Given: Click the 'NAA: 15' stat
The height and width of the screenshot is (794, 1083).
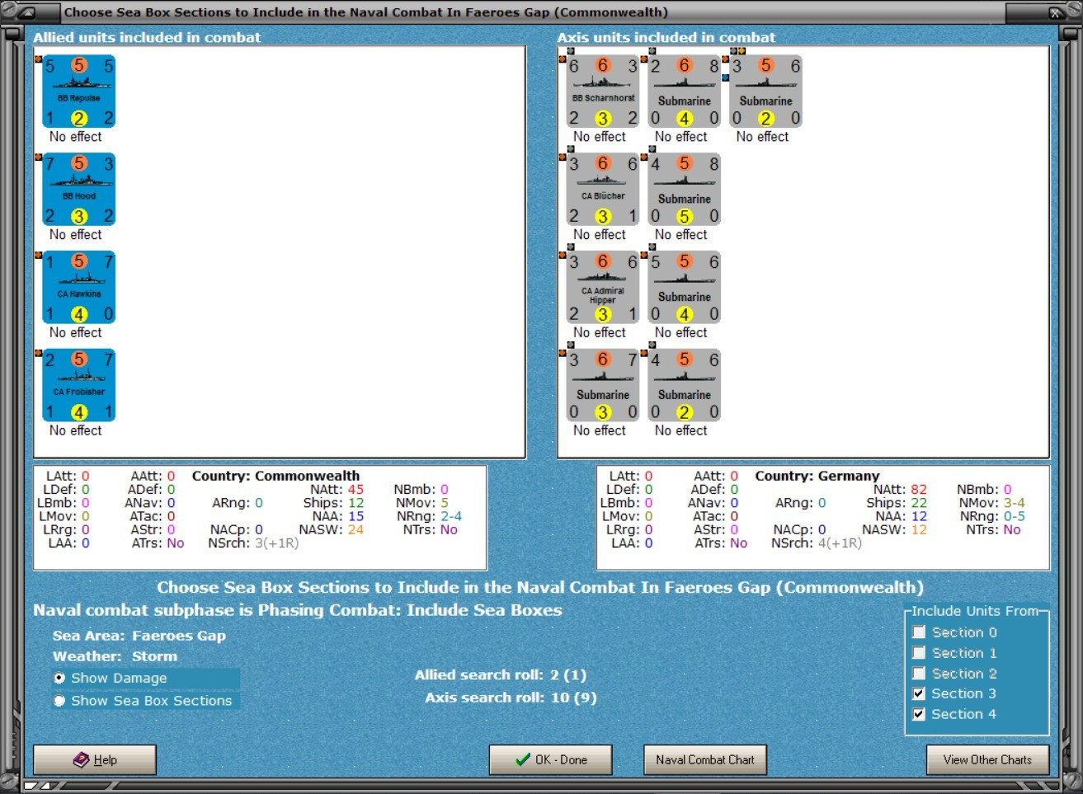Looking at the screenshot, I should tap(338, 516).
